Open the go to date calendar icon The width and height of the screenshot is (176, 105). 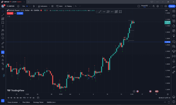(38, 98)
